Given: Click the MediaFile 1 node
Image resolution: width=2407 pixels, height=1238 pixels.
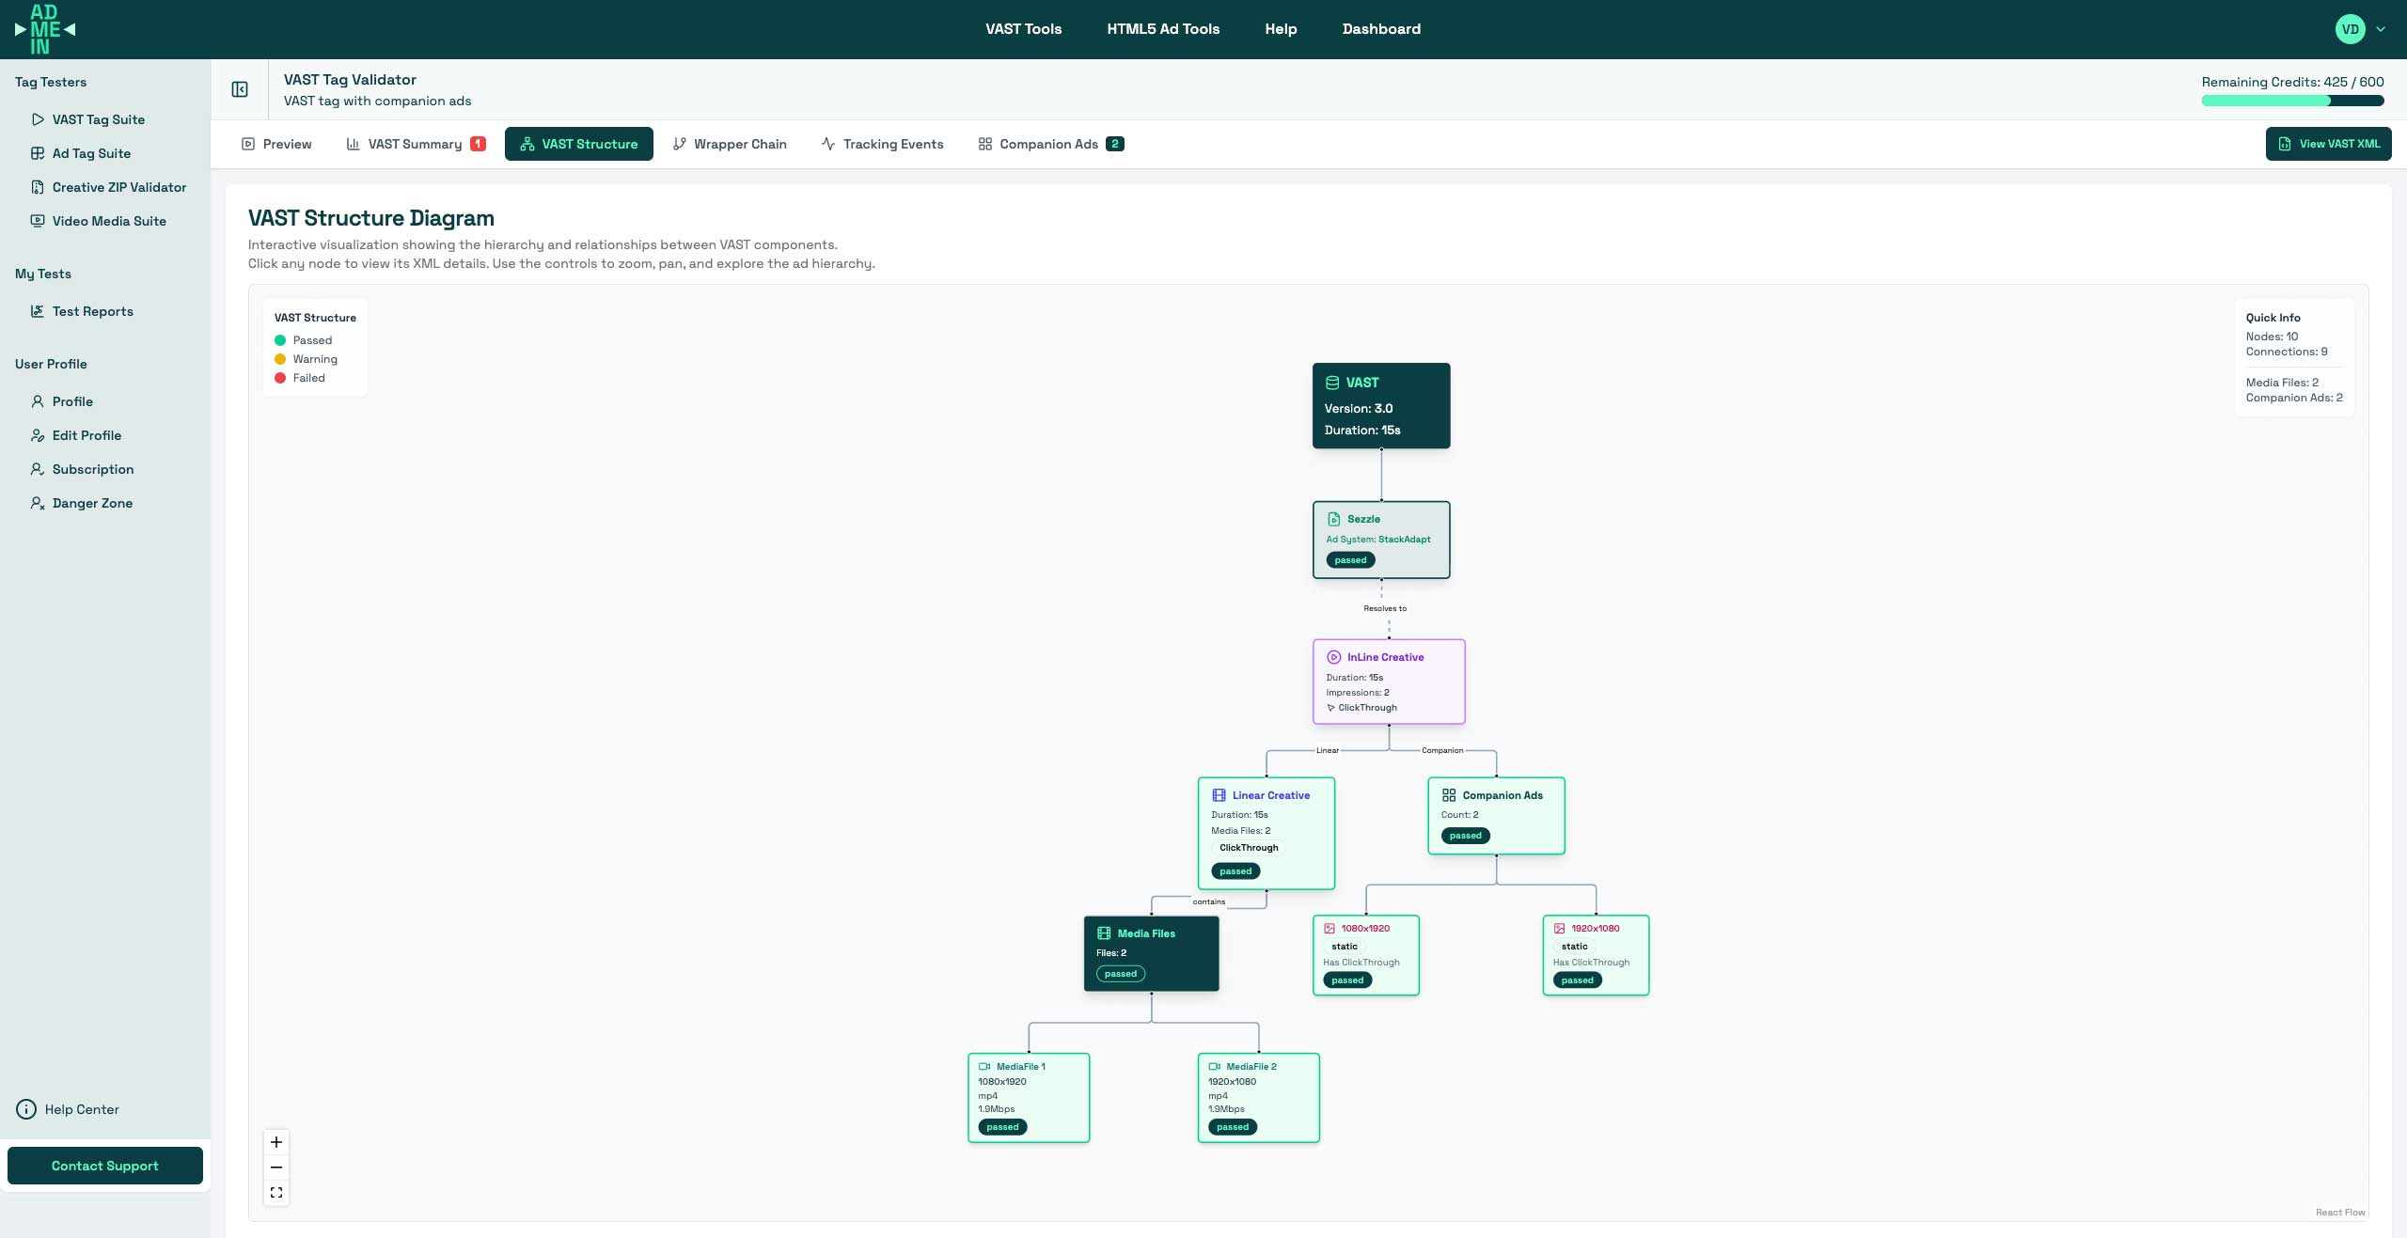Looking at the screenshot, I should (x=1028, y=1097).
